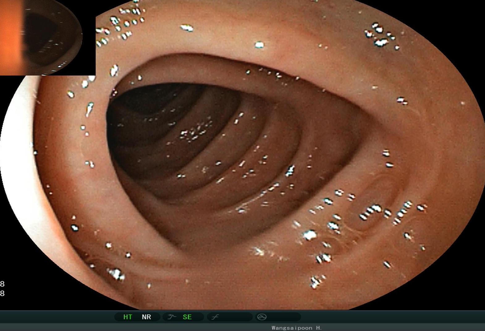Click the operator name Wangsaipoon H.
485x331 pixels.
click(297, 328)
